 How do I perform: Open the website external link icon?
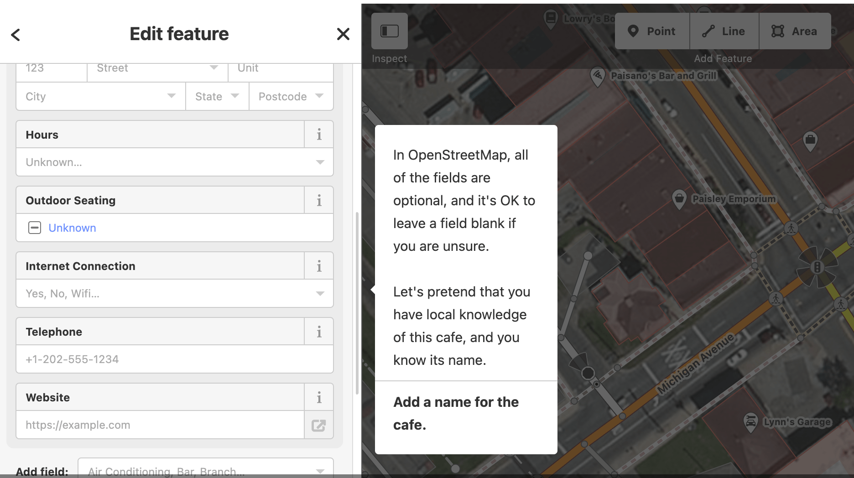point(318,425)
